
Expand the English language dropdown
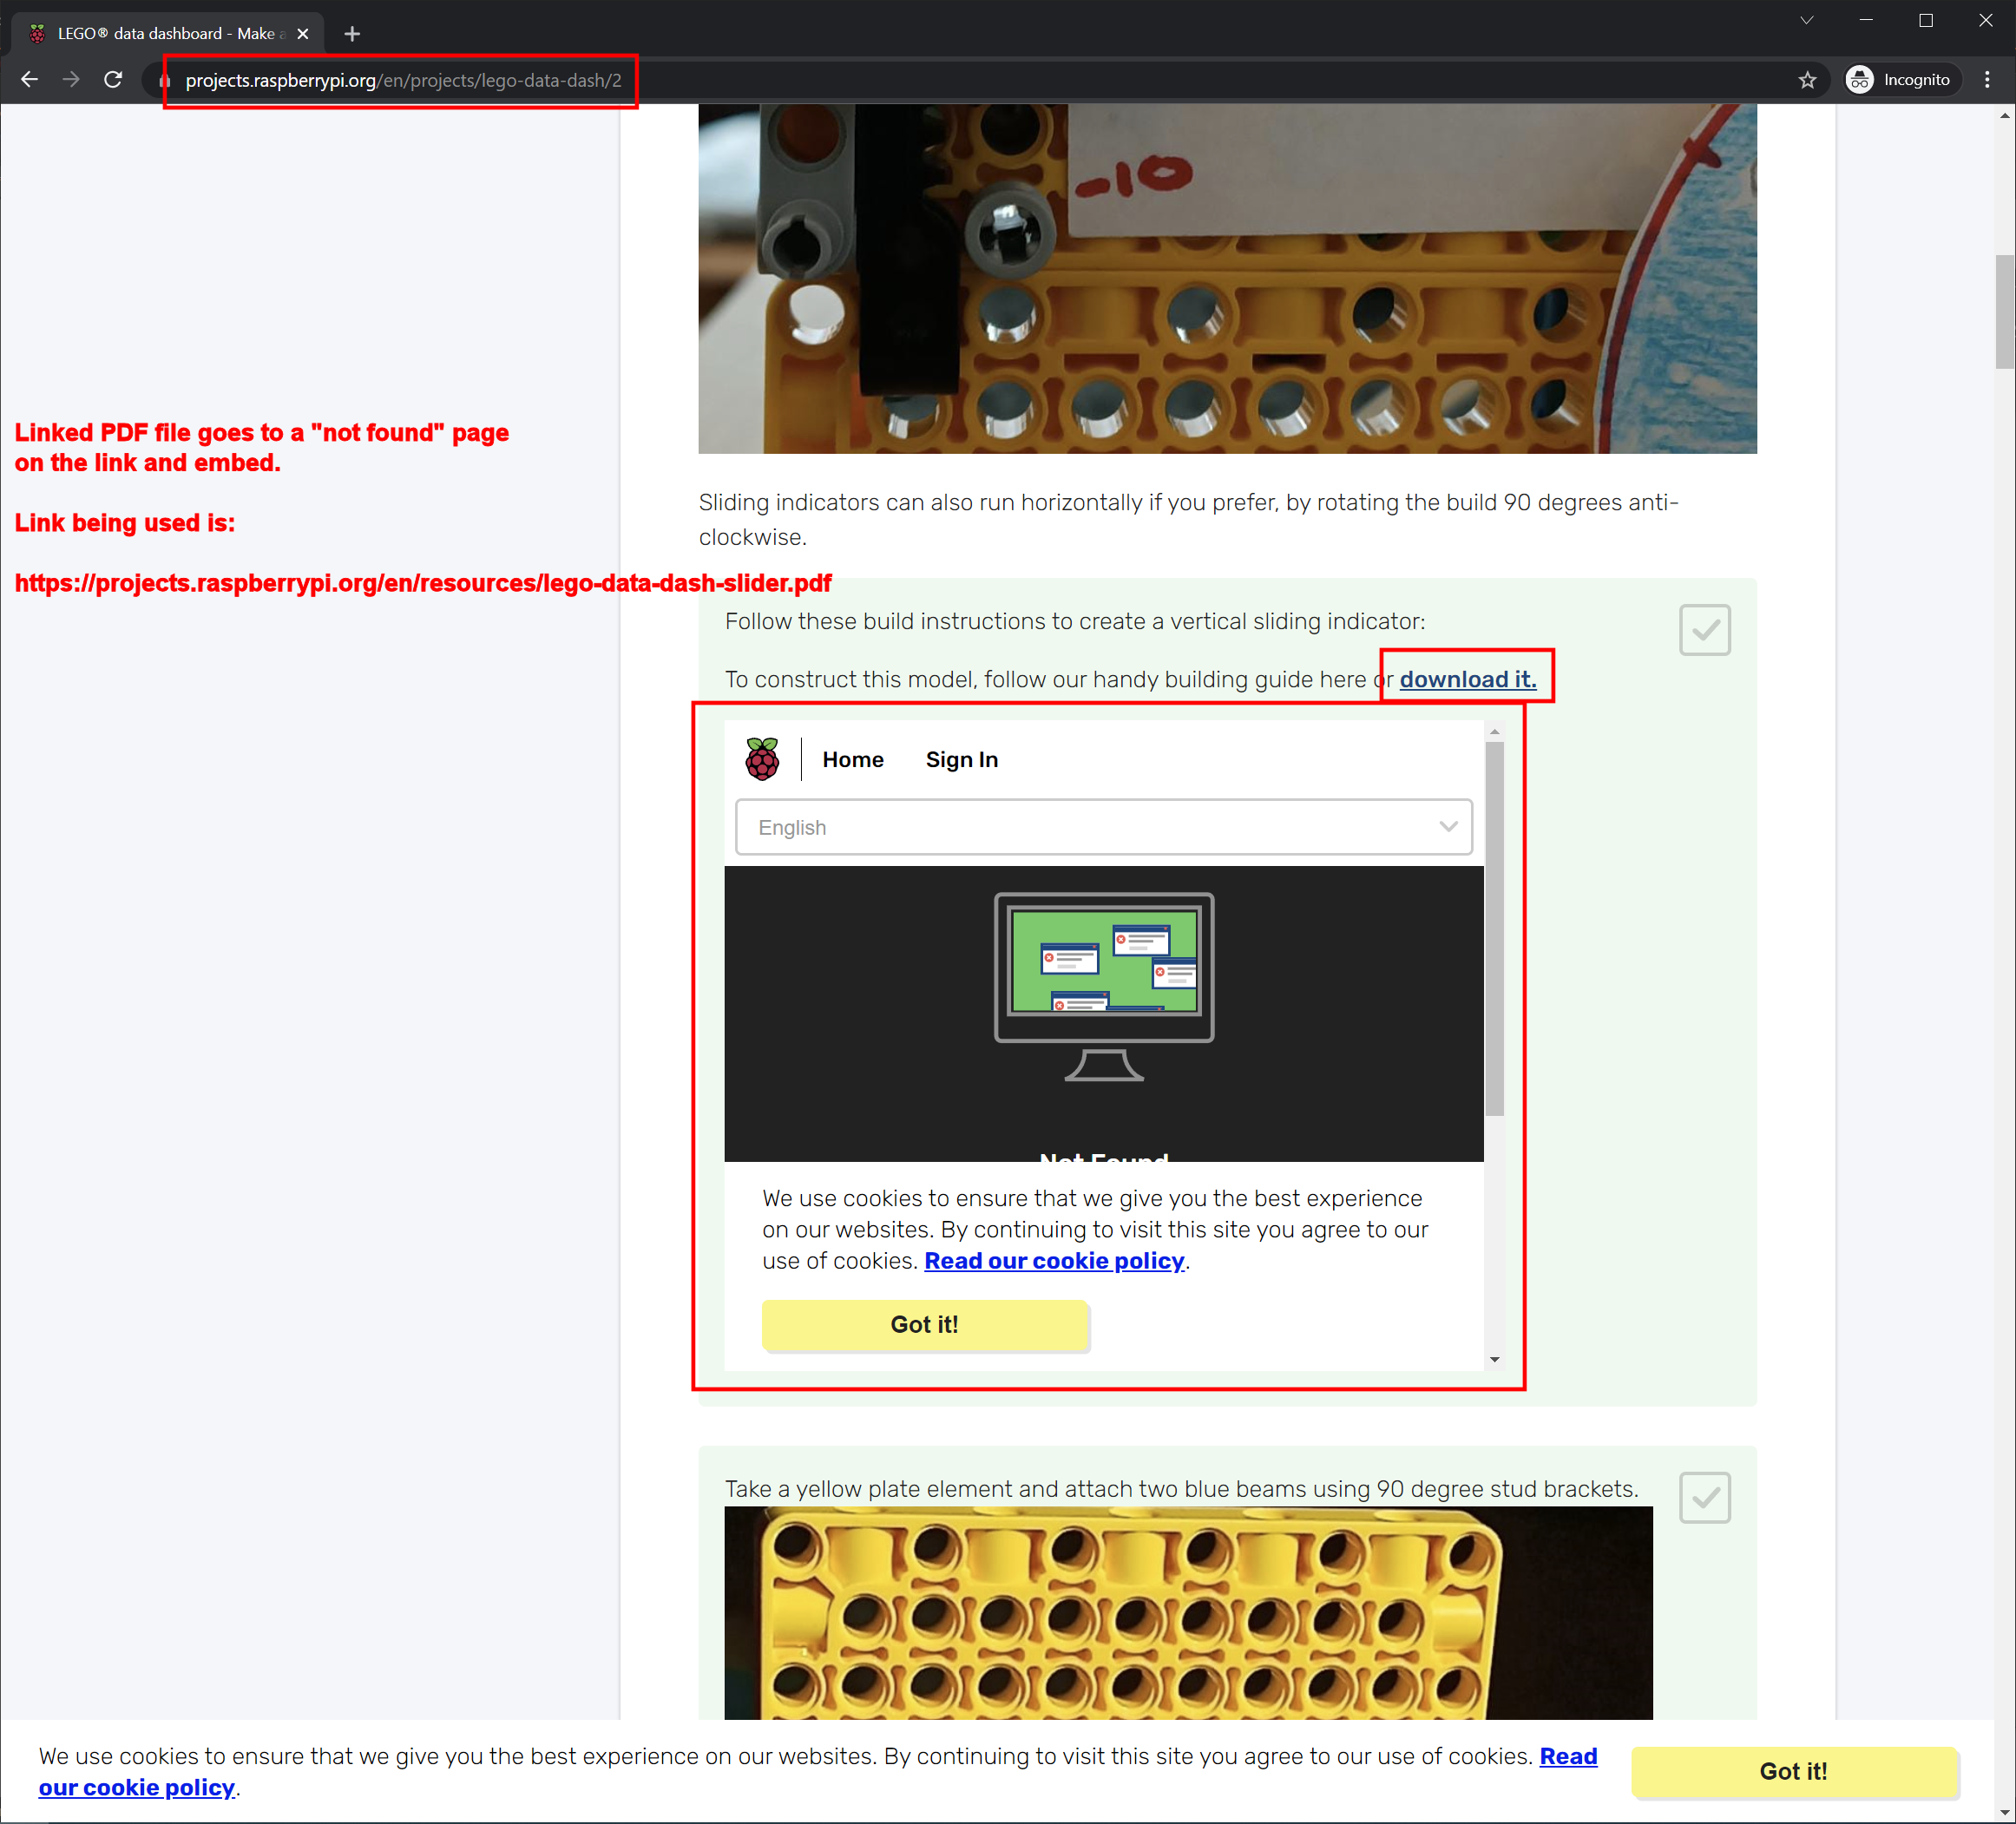click(x=1104, y=827)
